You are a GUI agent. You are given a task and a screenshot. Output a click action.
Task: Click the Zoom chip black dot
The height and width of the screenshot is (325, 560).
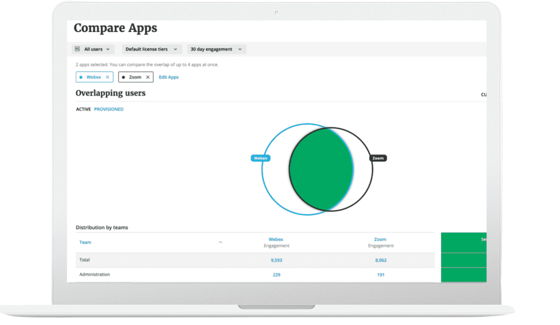[x=124, y=77]
